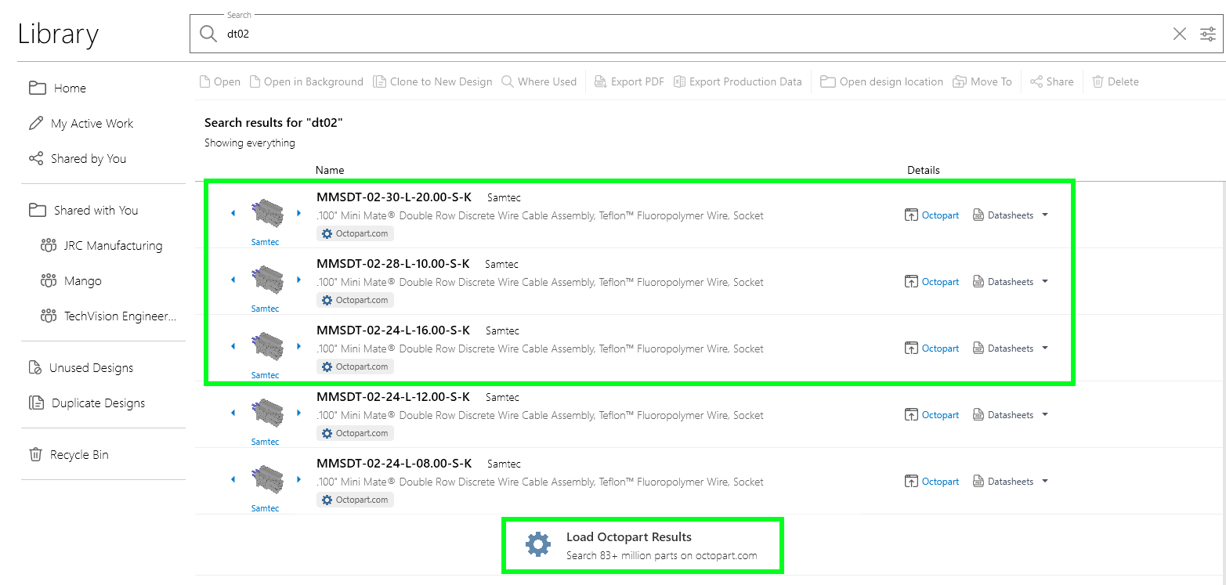Show Unused Designs
Screen dimensions: 1226x585
pos(81,367)
